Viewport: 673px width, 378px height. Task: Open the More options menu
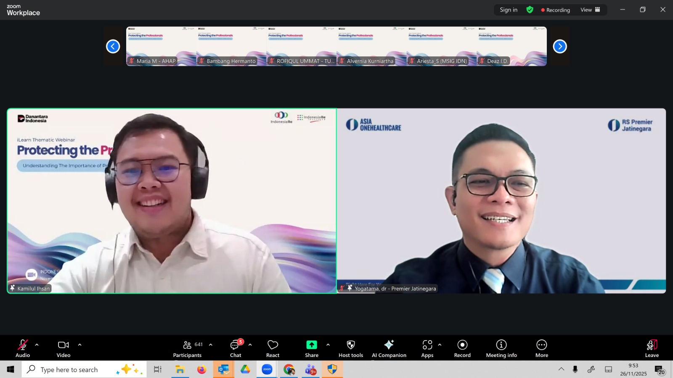[x=541, y=348]
